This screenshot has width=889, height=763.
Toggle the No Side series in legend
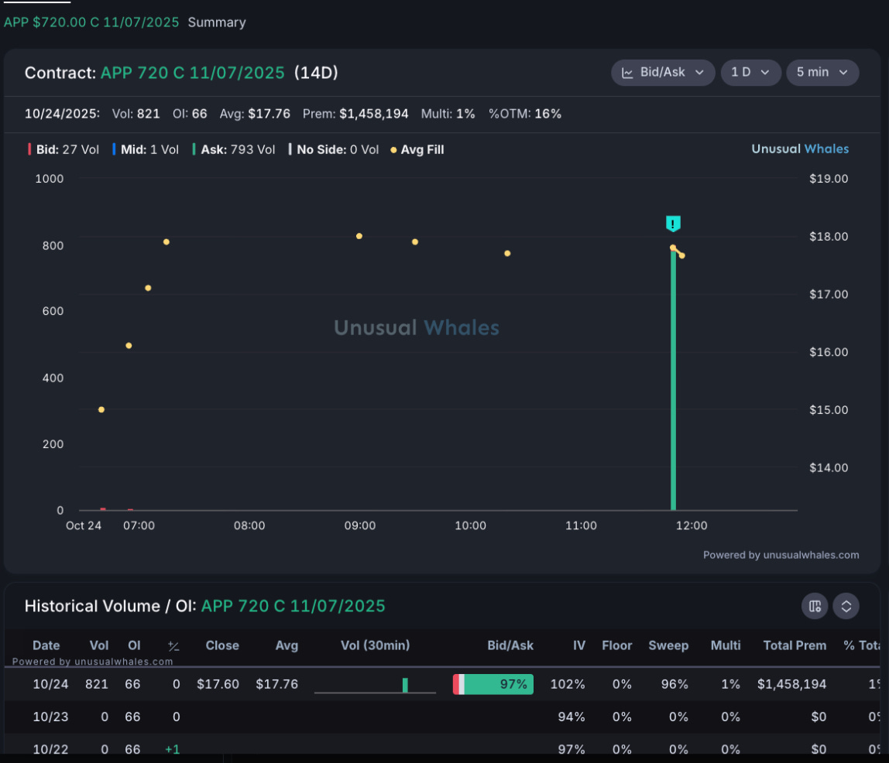pyautogui.click(x=333, y=149)
